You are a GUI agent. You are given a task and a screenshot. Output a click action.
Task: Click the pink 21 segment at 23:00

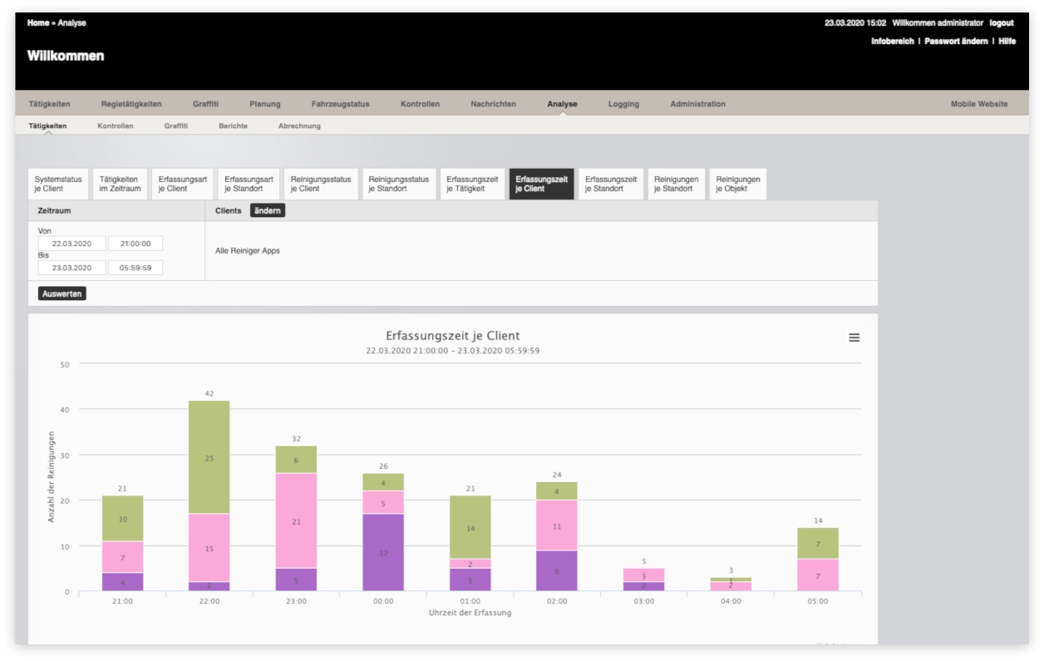(296, 520)
